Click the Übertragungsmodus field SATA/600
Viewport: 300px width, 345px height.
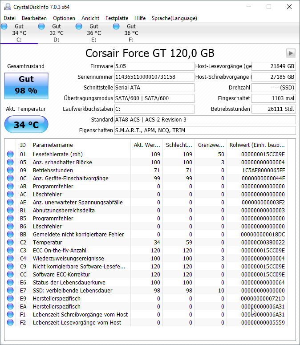pos(154,98)
